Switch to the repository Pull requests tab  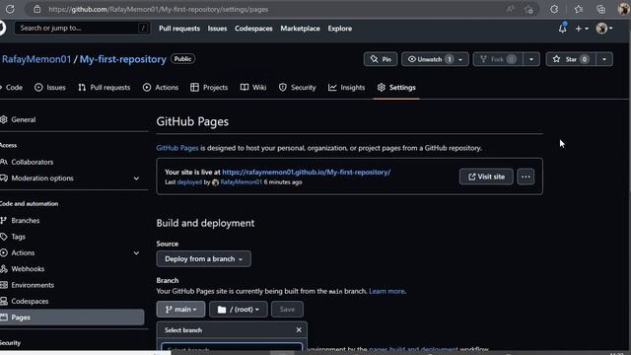(105, 88)
